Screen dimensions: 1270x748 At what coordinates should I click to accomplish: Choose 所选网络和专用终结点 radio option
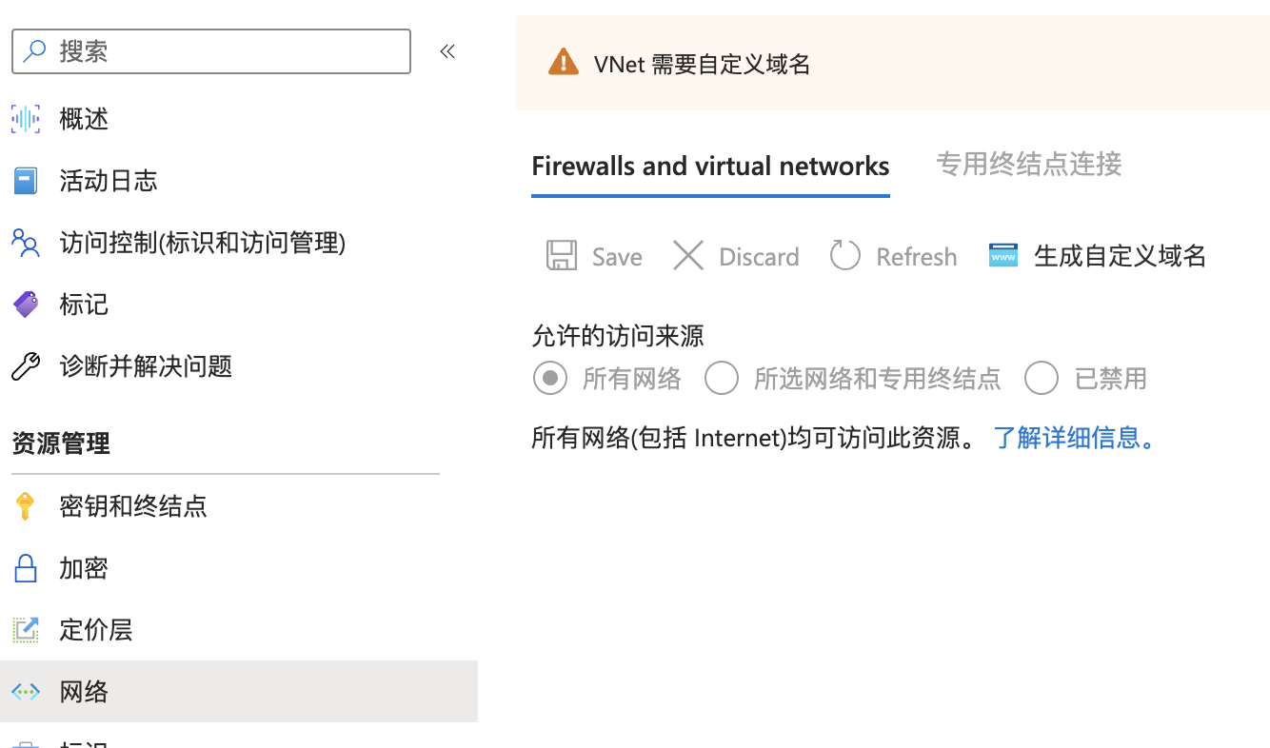click(722, 379)
